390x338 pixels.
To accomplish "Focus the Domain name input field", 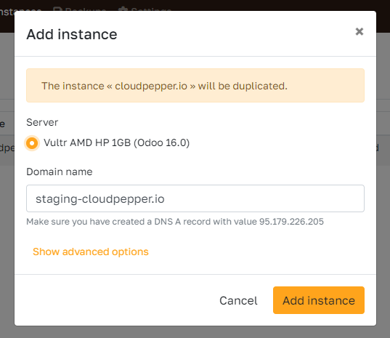I will (x=195, y=198).
